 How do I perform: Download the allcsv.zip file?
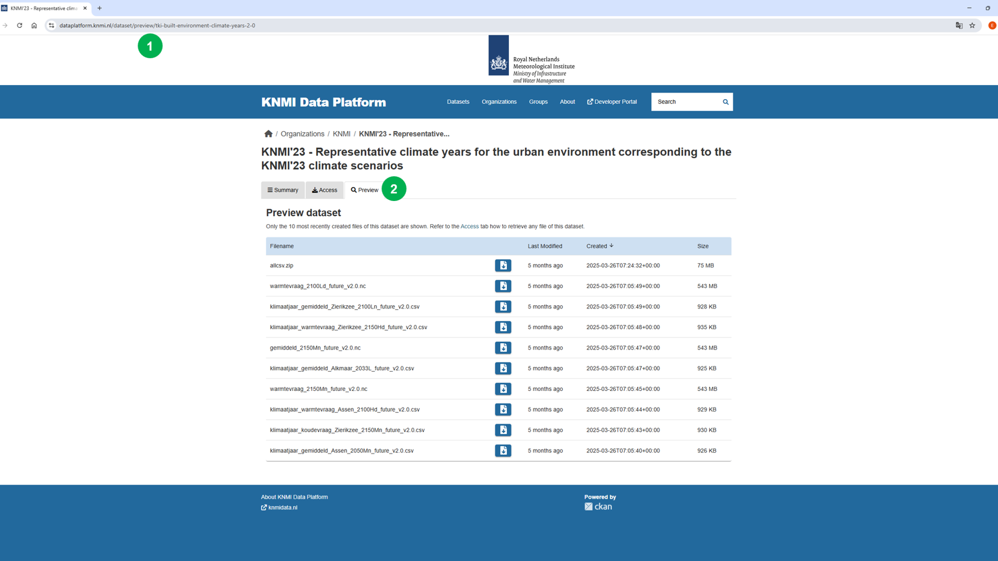[503, 266]
